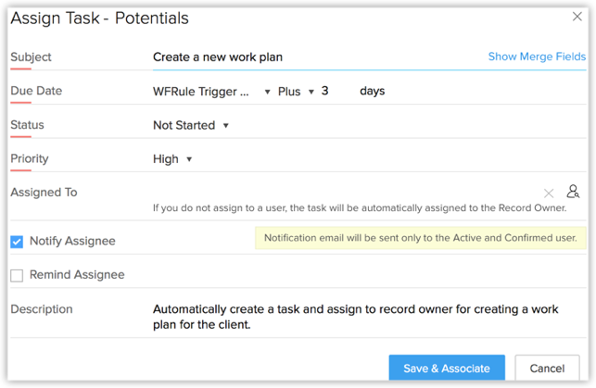Click the Subject text field
The image size is (596, 388).
click(x=315, y=56)
